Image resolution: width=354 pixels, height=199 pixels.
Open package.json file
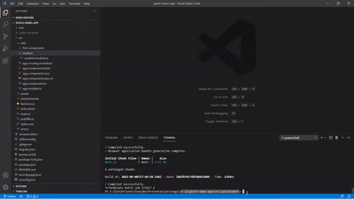27,165
